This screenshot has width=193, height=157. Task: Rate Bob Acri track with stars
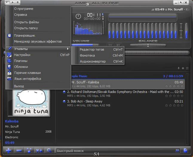click(174, 105)
